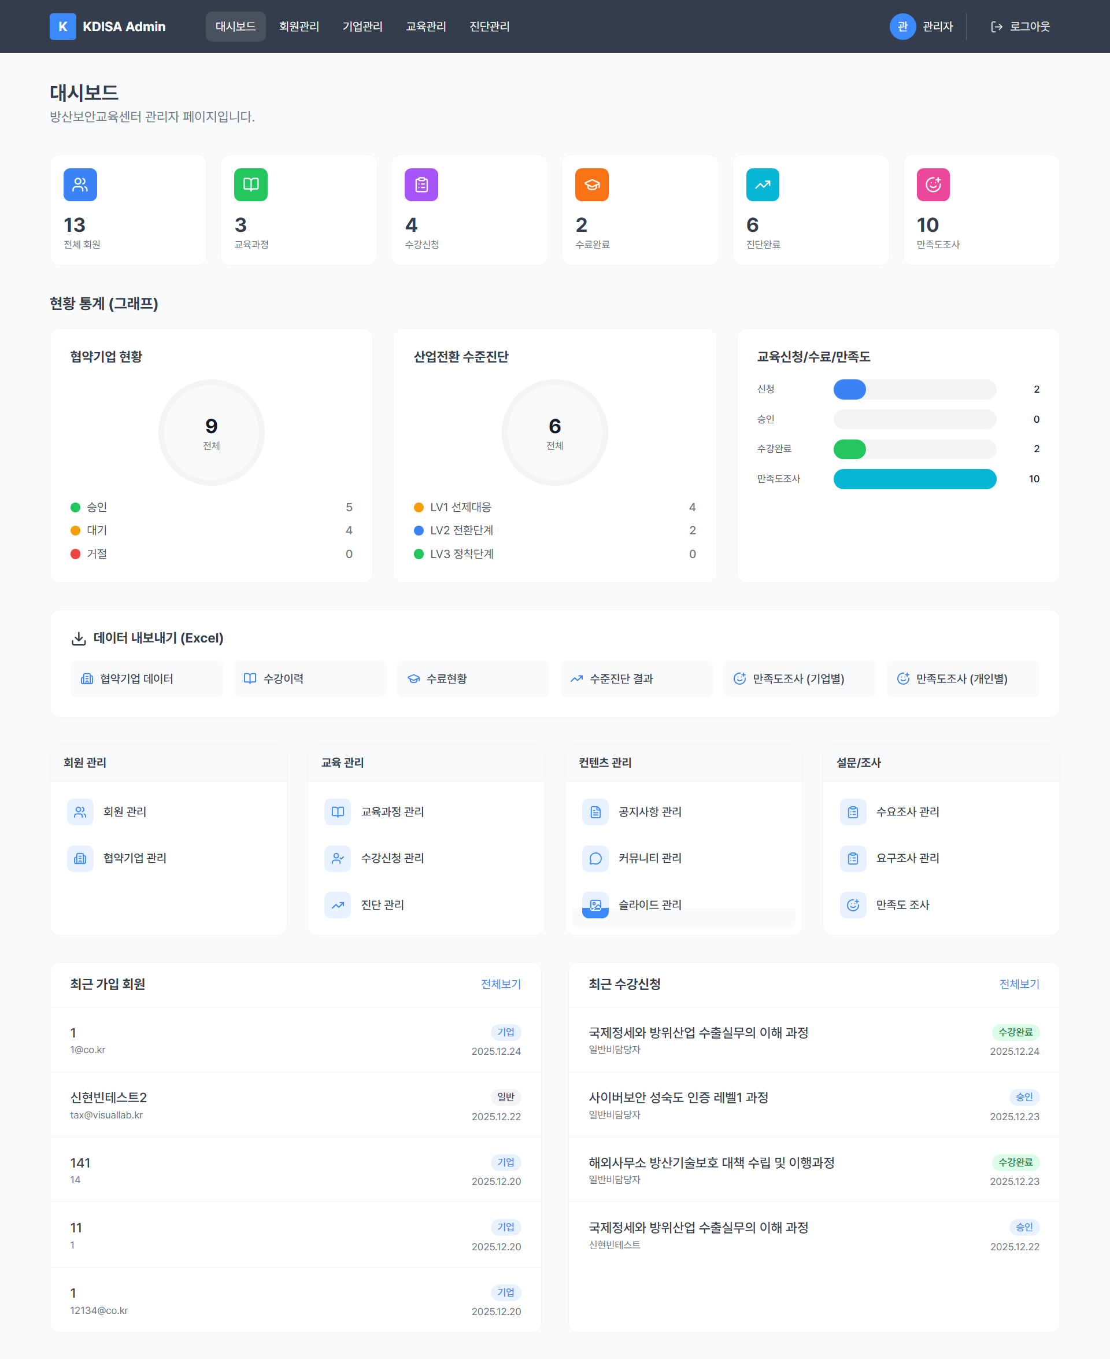Click the 슬라이드 관리 image icon

(595, 904)
